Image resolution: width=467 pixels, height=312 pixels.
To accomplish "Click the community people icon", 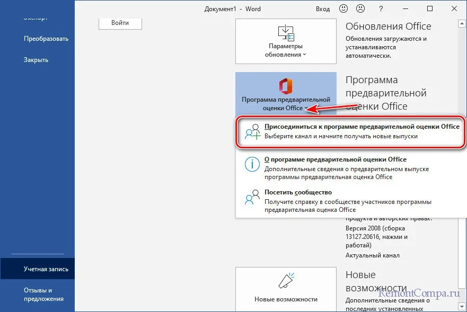I will pyautogui.click(x=252, y=197).
